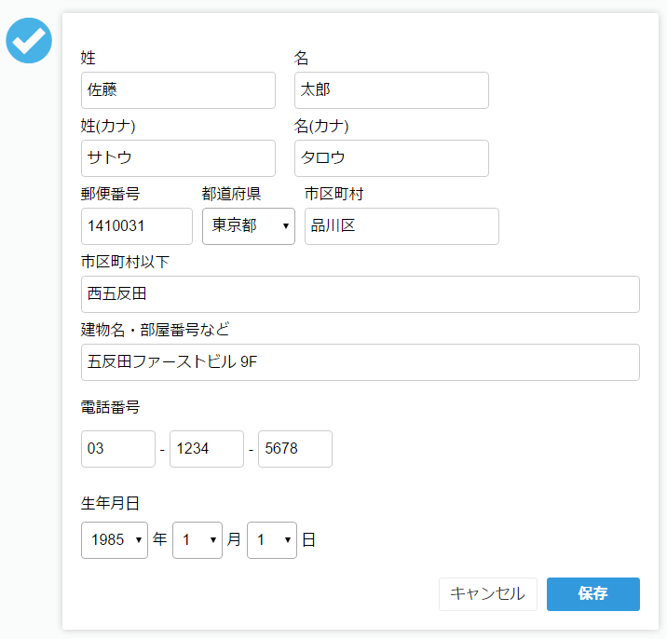Click the 建物名・部屋番号 building name field
Screen dimensions: 667x639
[x=360, y=362]
